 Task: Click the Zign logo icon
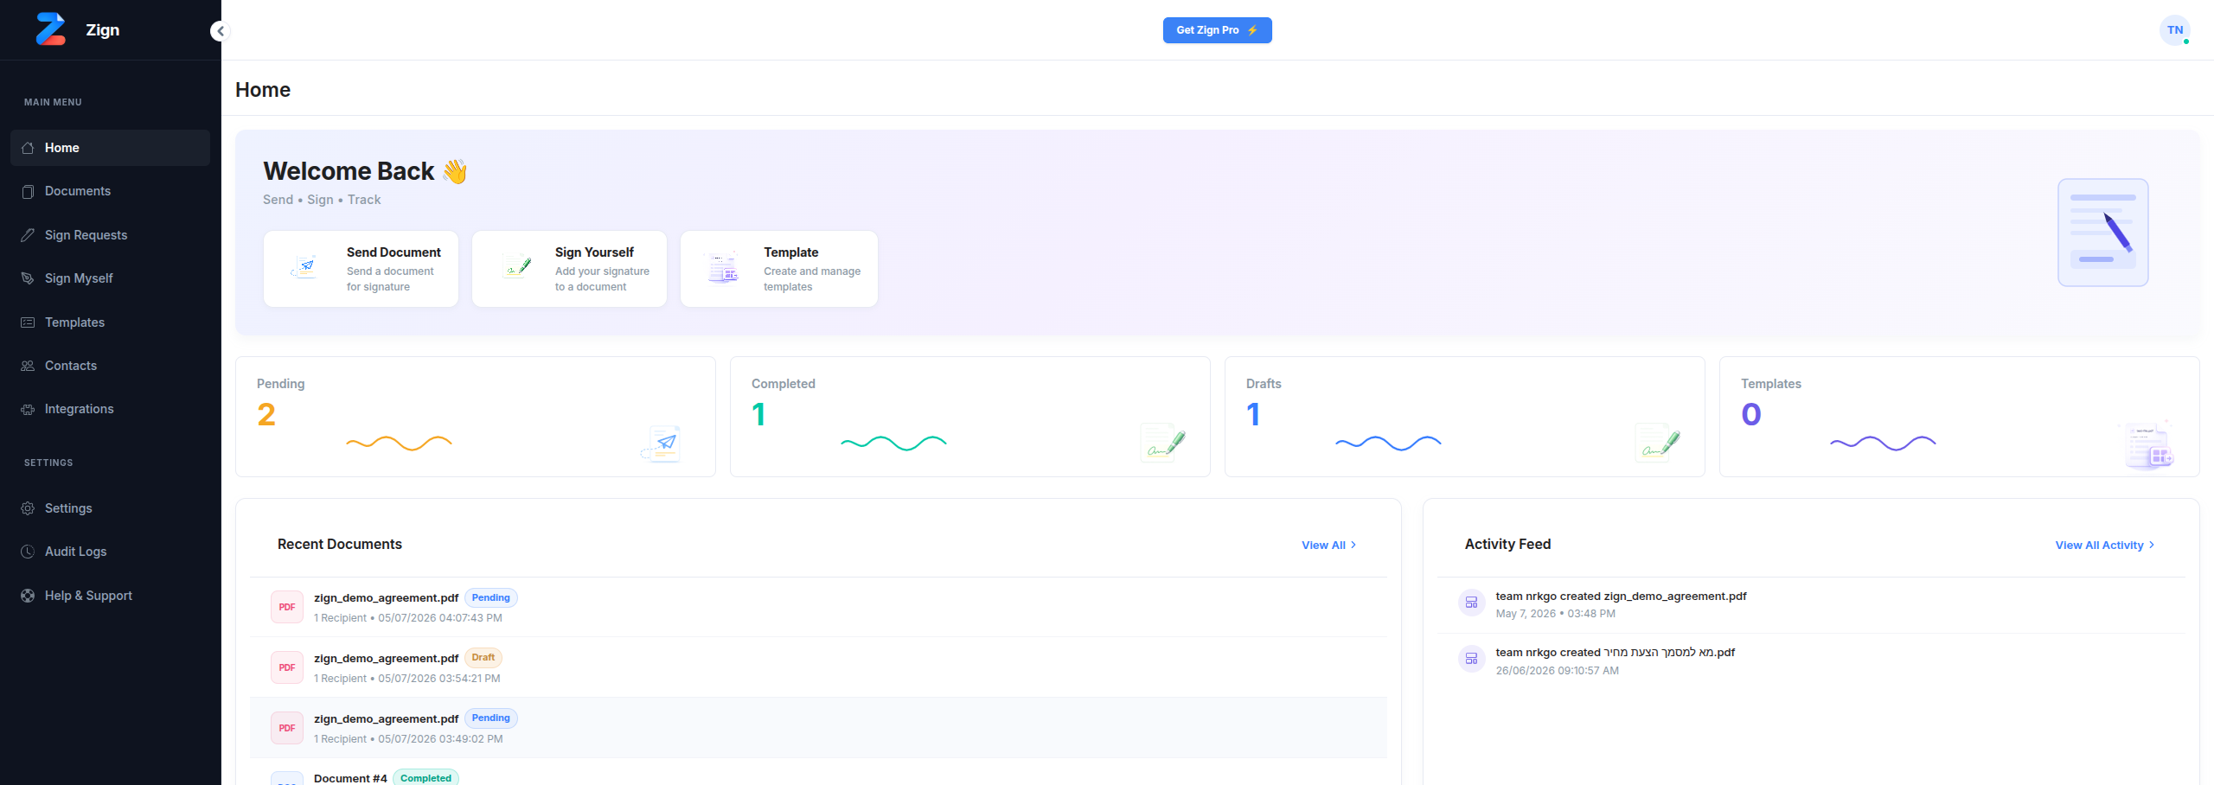coord(51,29)
